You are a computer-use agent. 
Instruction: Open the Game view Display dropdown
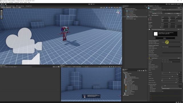tap(69, 67)
